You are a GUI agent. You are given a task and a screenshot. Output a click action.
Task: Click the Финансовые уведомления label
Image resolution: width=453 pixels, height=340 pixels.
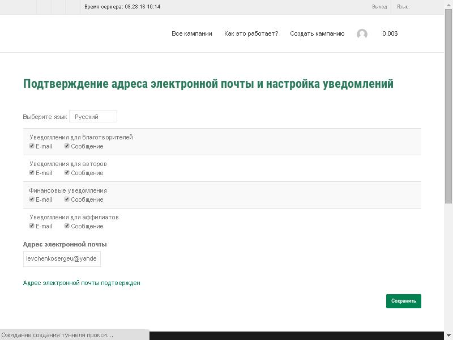68,190
